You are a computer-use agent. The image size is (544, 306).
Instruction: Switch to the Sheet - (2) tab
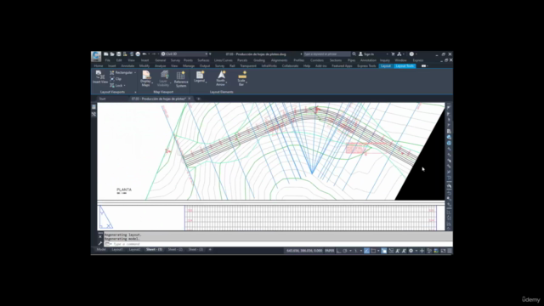(x=175, y=249)
